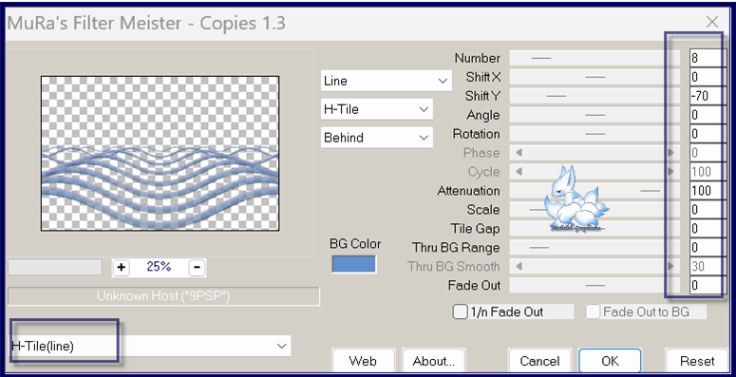Open the Line mode dropdown
Image resolution: width=736 pixels, height=377 pixels.
(x=387, y=81)
